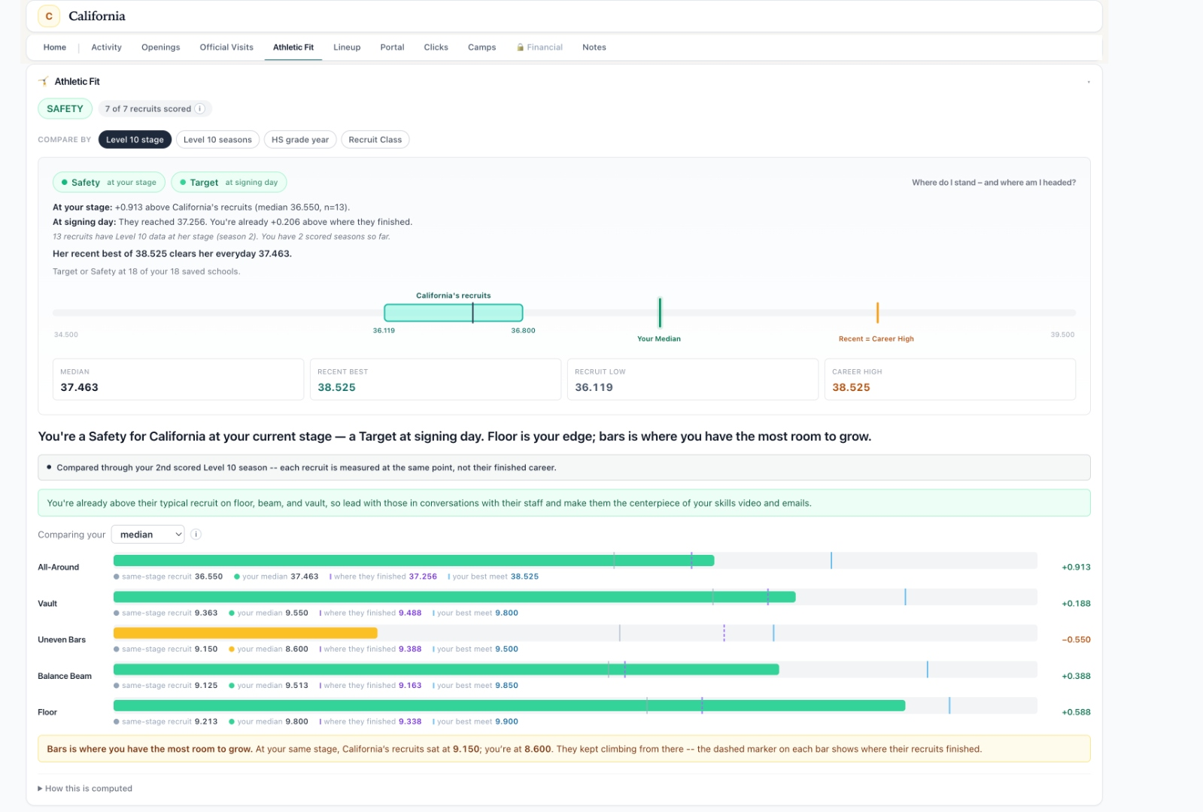1203x812 pixels.
Task: Click the Floor progress bar
Action: (x=509, y=705)
